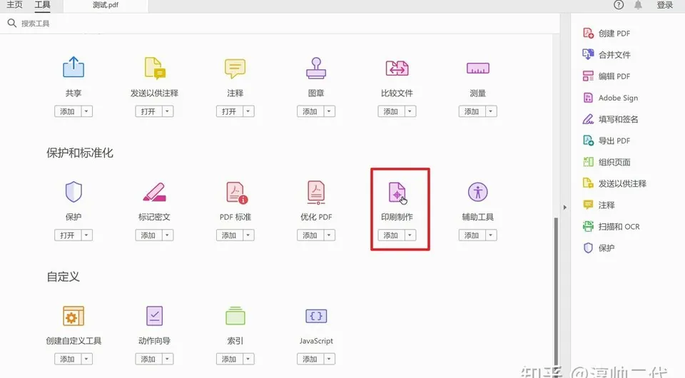Open the help question mark icon
This screenshot has width=685, height=378.
[x=619, y=5]
